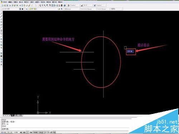Toggle DUCS in status bar
The height and width of the screenshot is (134, 179).
tap(45, 132)
